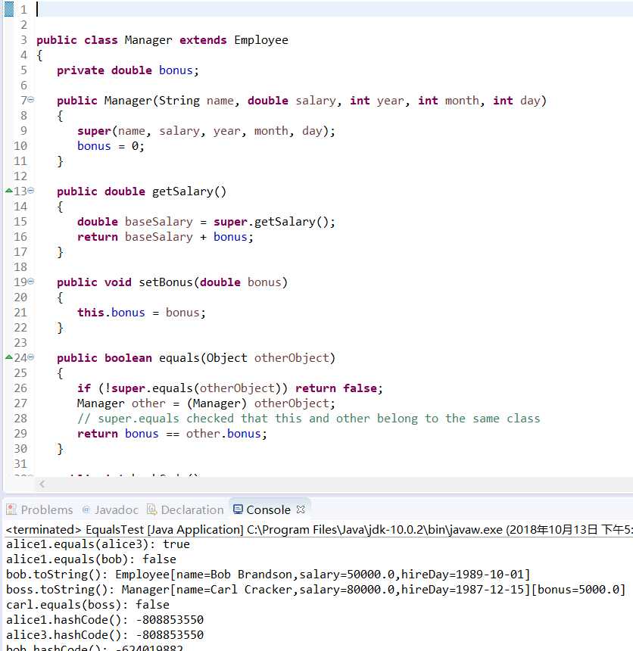Click 'this.bonus' on line 21
The height and width of the screenshot is (651, 633).
pyautogui.click(x=111, y=313)
